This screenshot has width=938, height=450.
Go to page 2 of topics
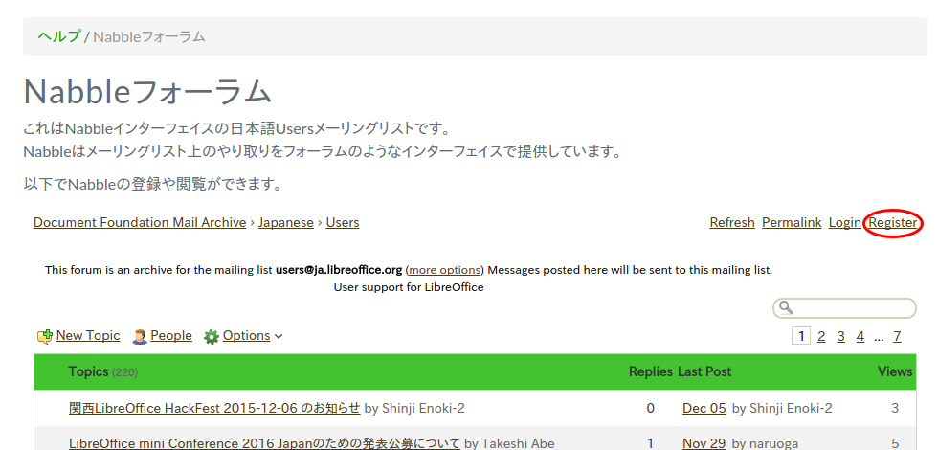click(x=821, y=337)
